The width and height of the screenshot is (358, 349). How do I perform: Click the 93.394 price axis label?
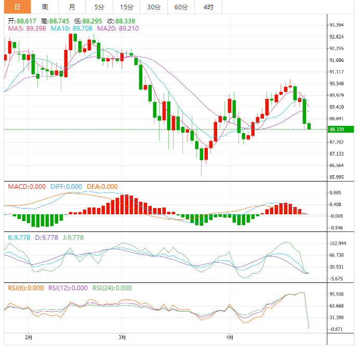[337, 25]
